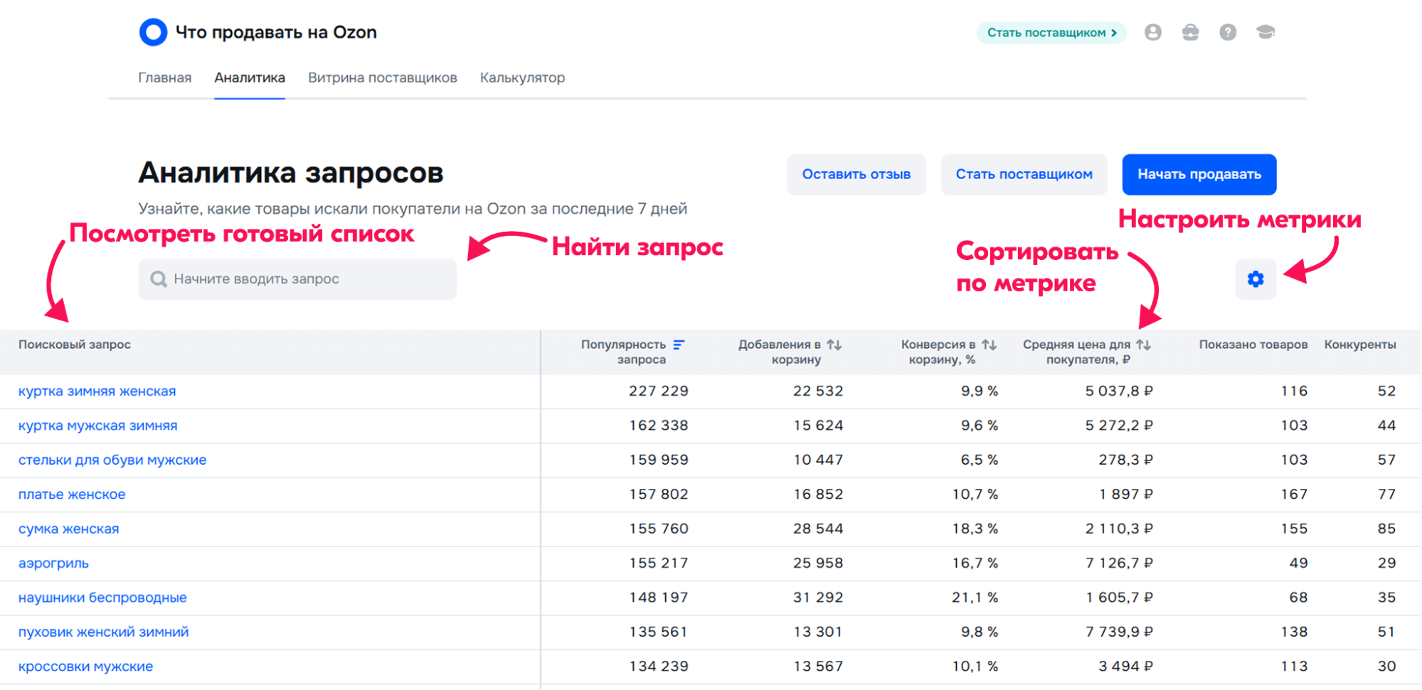The width and height of the screenshot is (1422, 690).
Task: Select the cart additions value 31 292
Action: point(818,598)
